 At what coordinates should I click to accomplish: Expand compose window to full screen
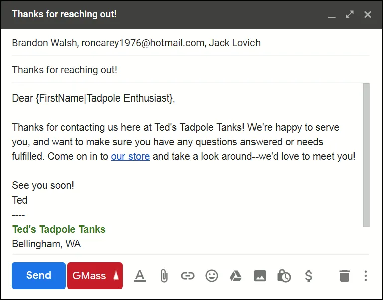pyautogui.click(x=350, y=14)
